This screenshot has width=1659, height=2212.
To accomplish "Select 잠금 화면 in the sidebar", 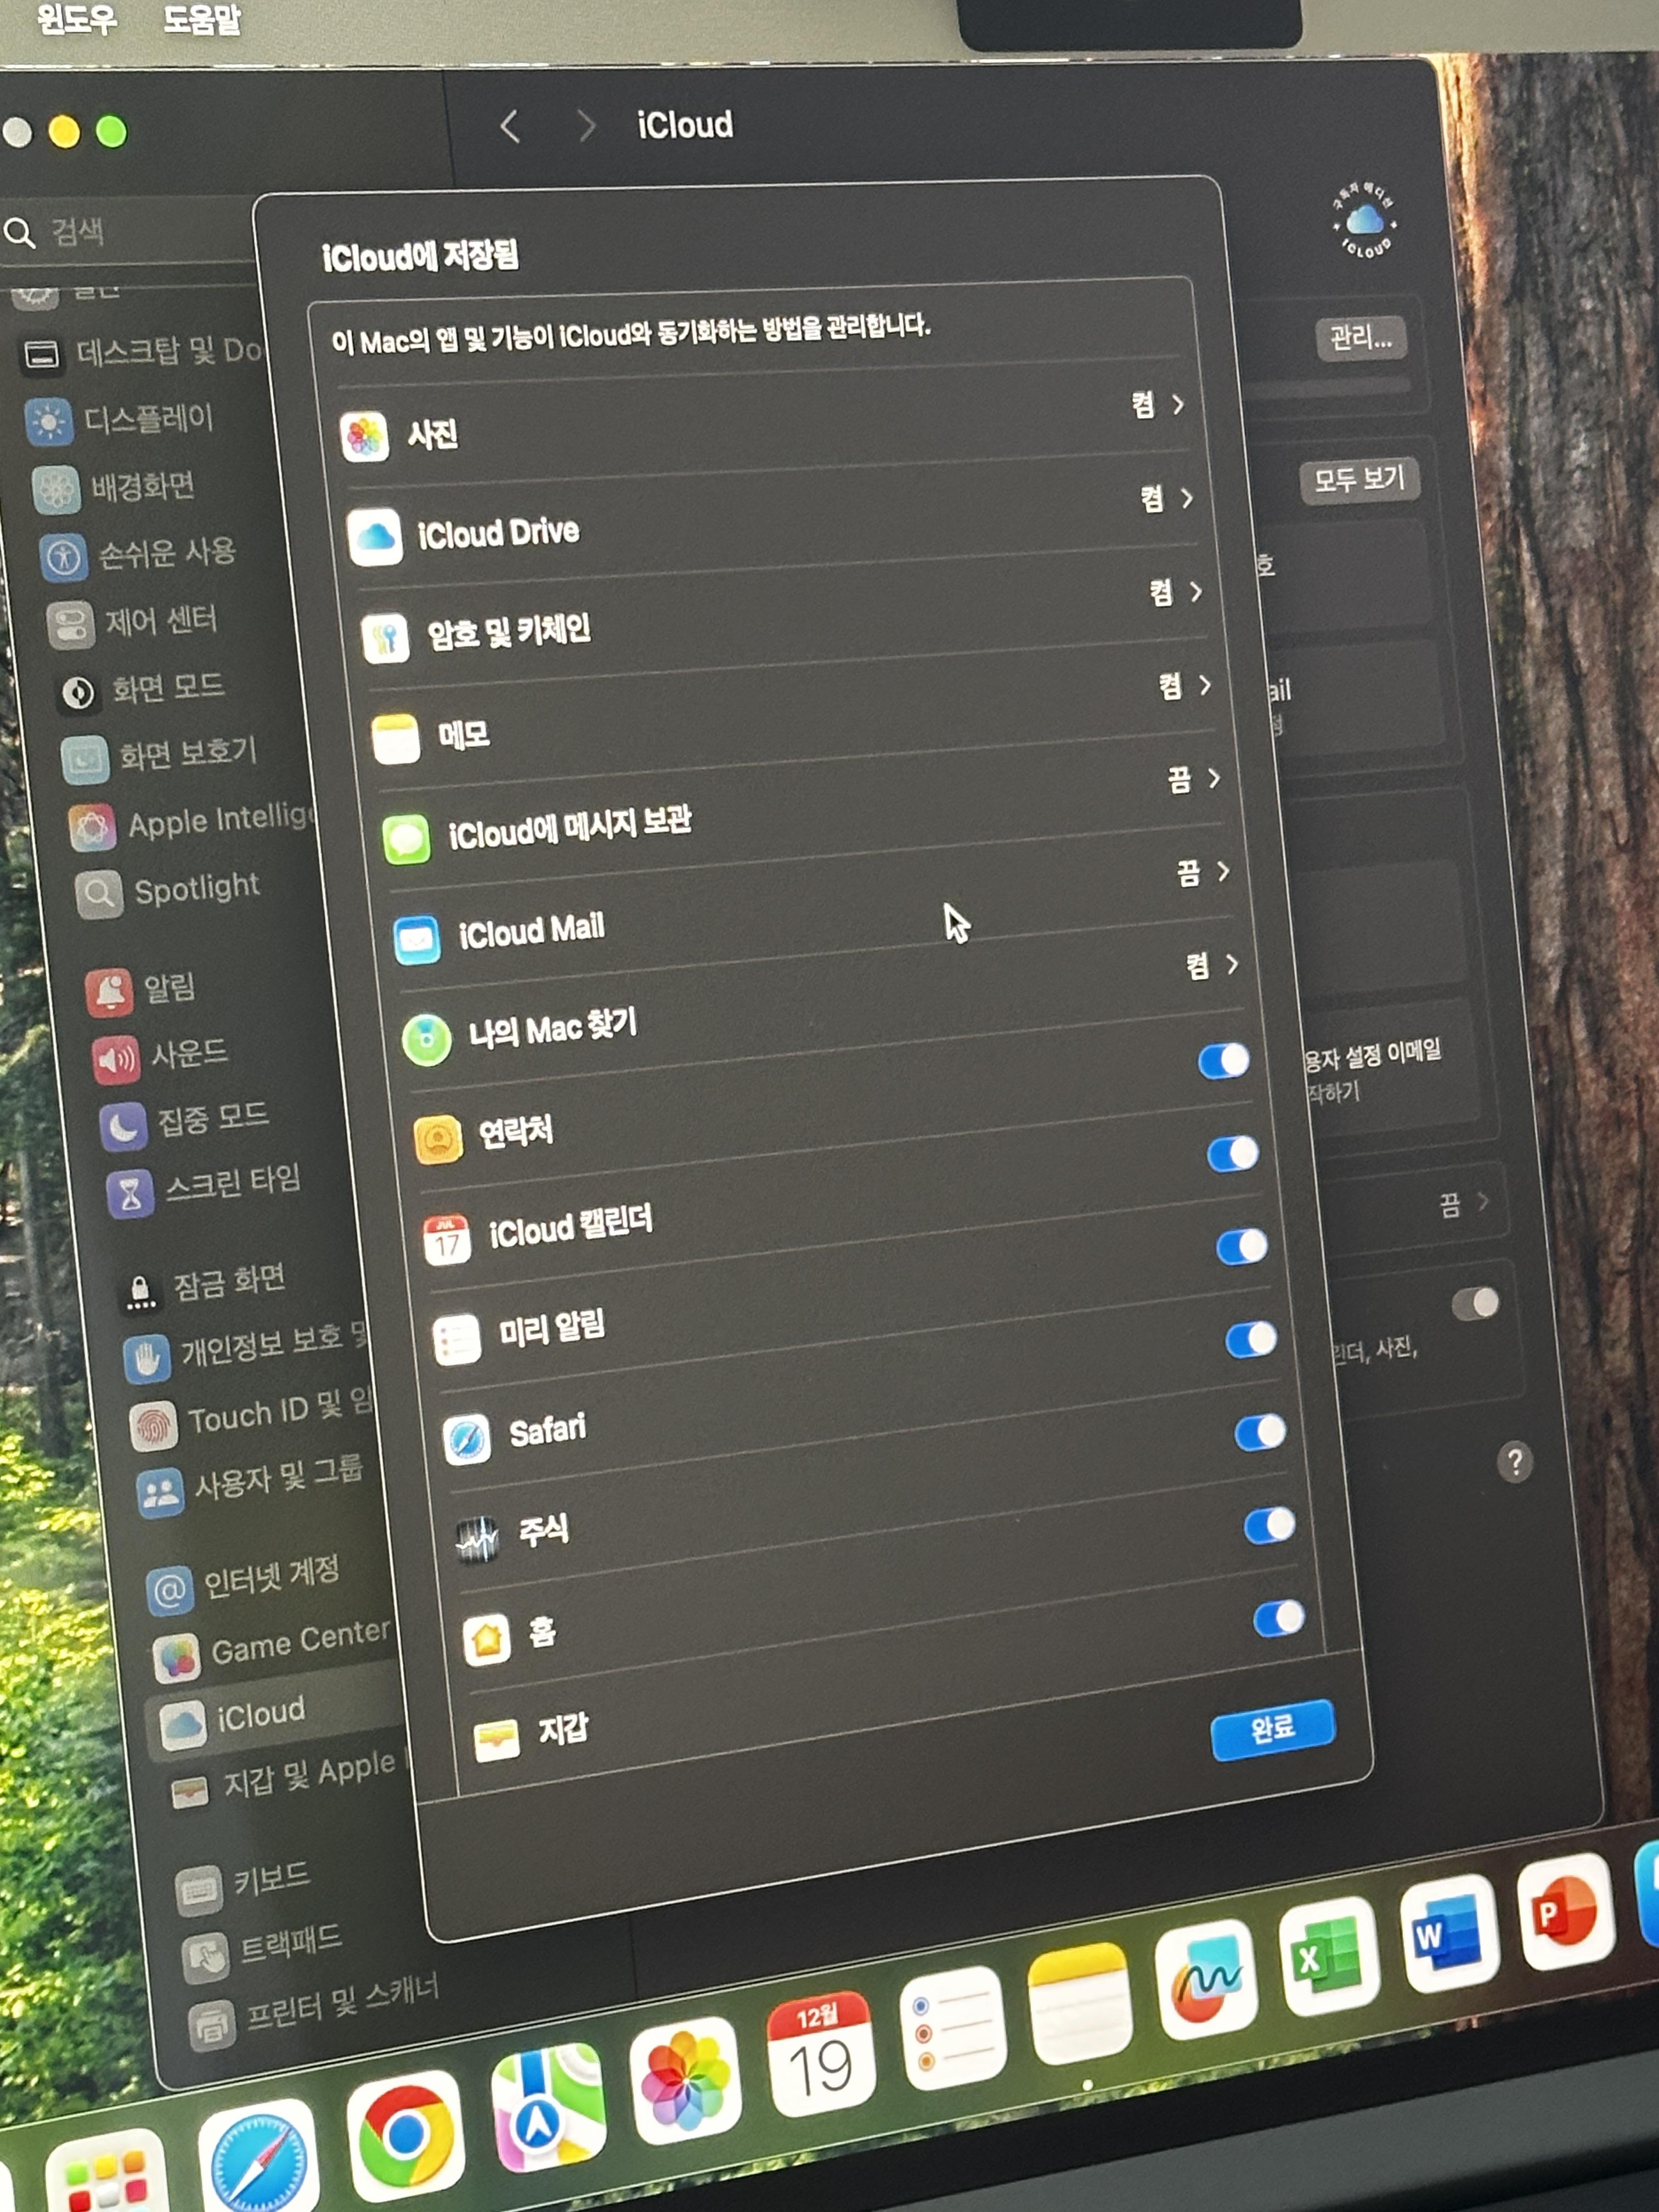I will click(204, 1285).
